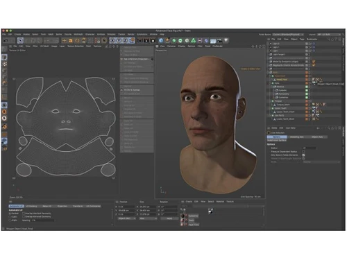Toggle Pressure Dependent Radius checkbox
The height and width of the screenshot is (260, 347).
[303, 152]
